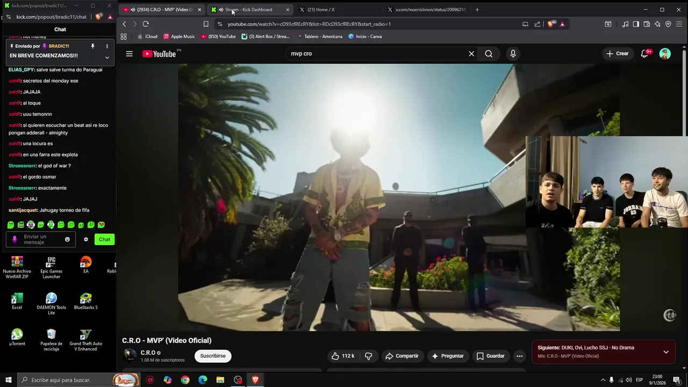Open the browser apps grid in bookmarks bar

pos(124,37)
